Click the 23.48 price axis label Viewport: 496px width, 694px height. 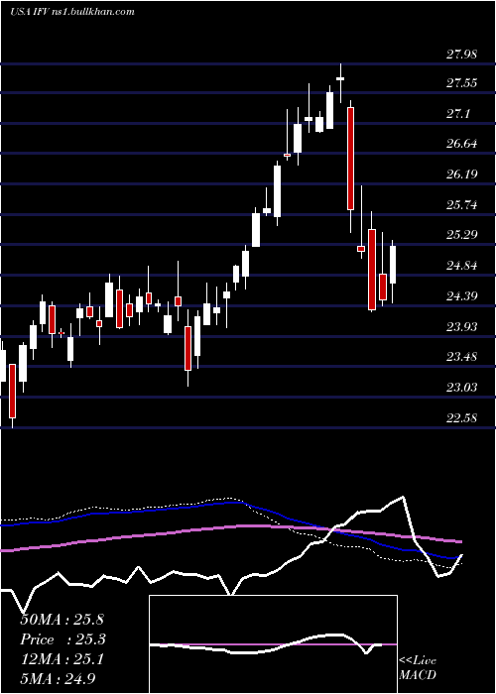coord(462,357)
